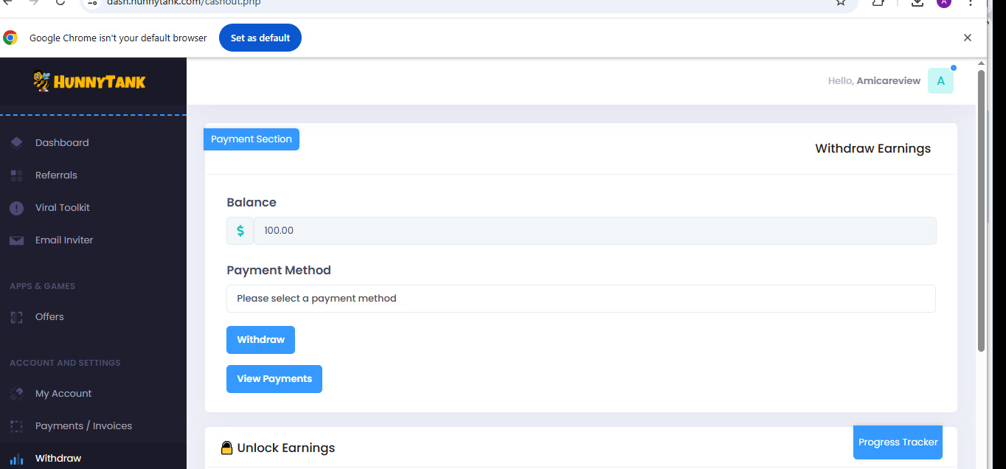The height and width of the screenshot is (469, 1006).
Task: Go to Dashboard in the sidebar
Action: tap(62, 142)
